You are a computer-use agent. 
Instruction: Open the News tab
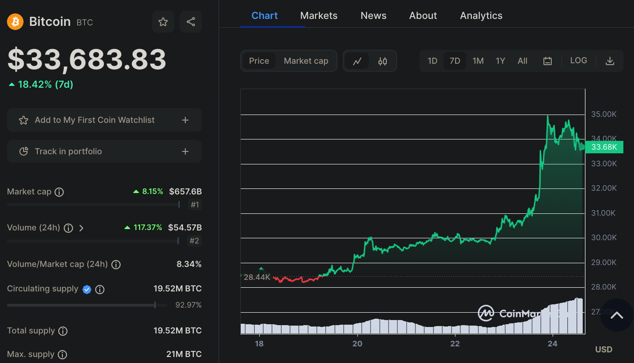[373, 16]
